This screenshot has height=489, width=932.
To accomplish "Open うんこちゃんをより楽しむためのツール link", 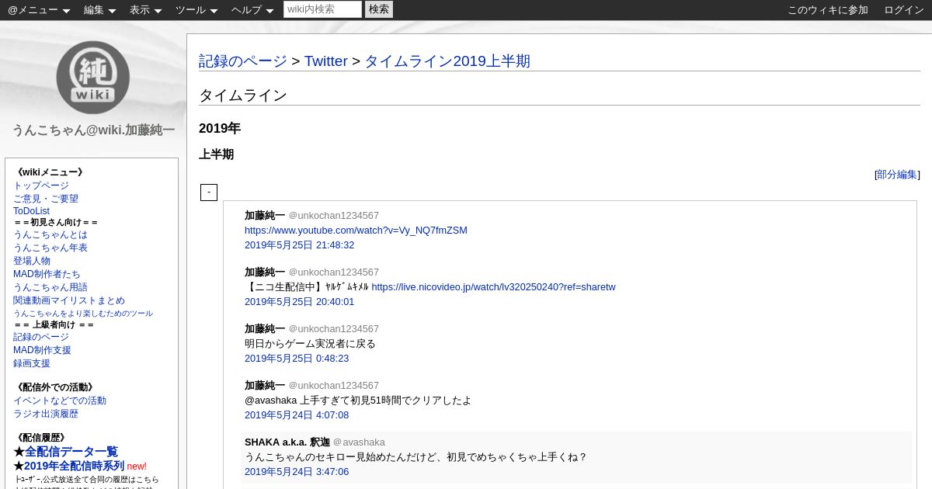I will pyautogui.click(x=83, y=314).
